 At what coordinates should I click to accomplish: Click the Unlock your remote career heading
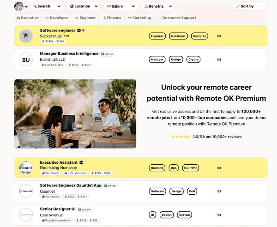(206, 93)
